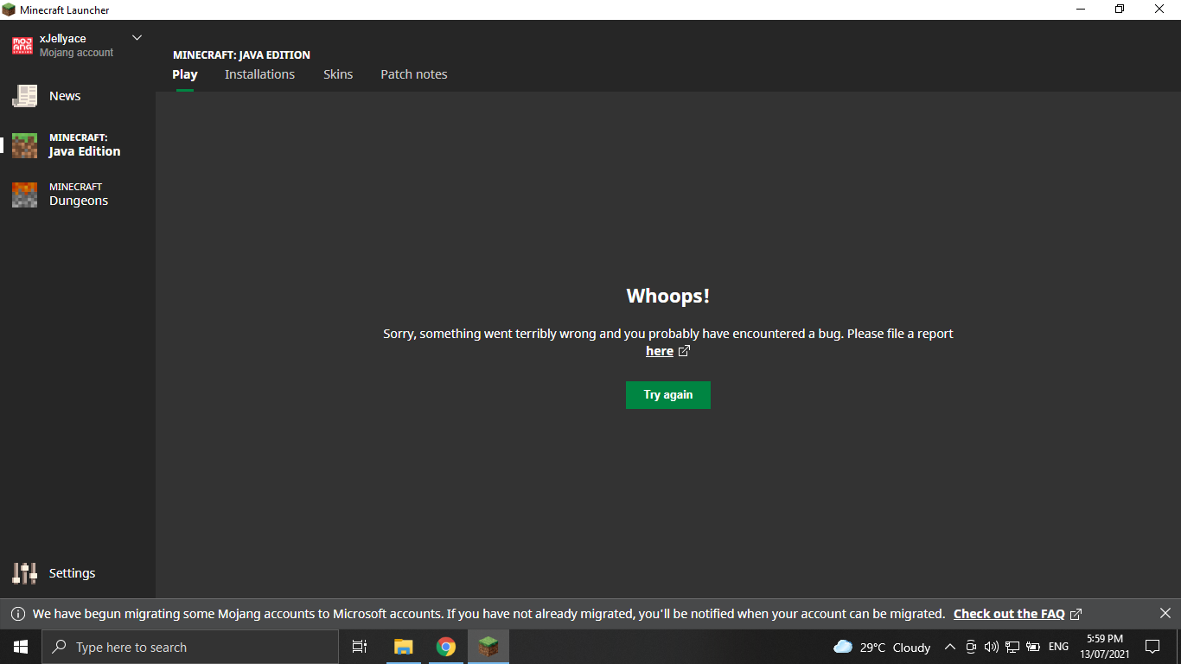The image size is (1181, 664).
Task: Dismiss the Microsoft account migration banner
Action: pyautogui.click(x=1165, y=613)
